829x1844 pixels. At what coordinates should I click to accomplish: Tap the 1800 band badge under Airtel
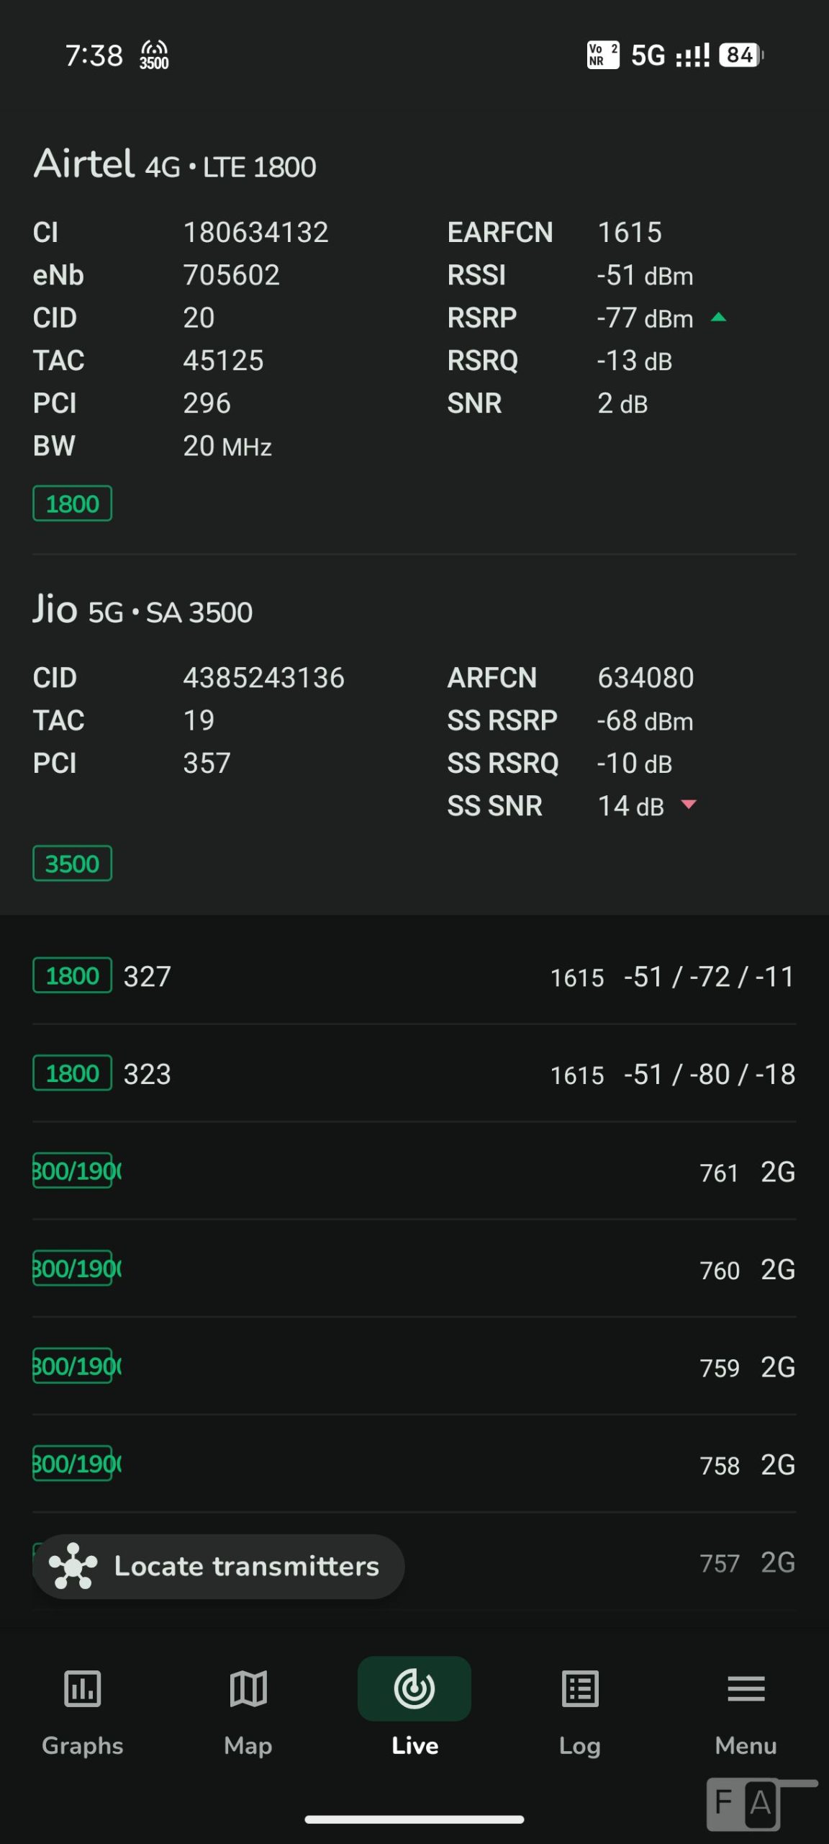tap(72, 503)
